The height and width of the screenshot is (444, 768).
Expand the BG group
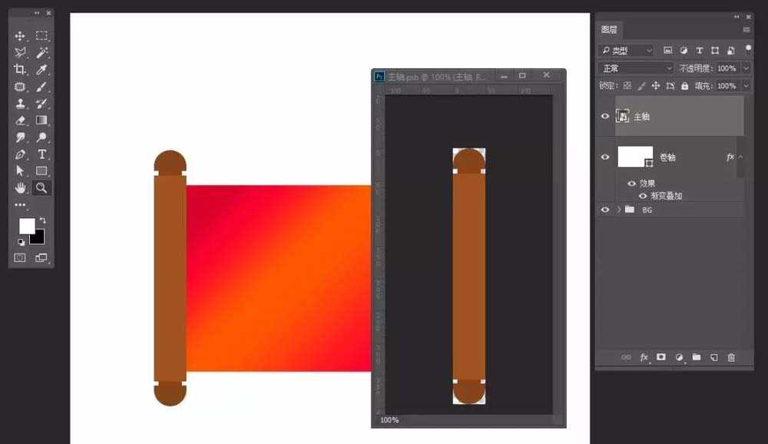click(618, 209)
